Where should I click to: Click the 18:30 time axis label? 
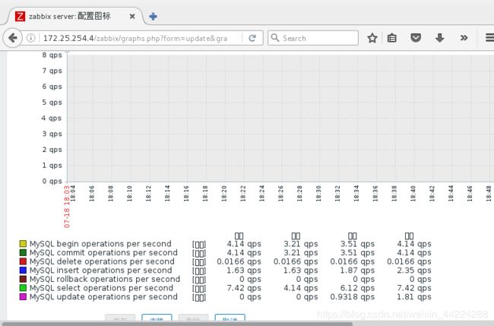(318, 193)
